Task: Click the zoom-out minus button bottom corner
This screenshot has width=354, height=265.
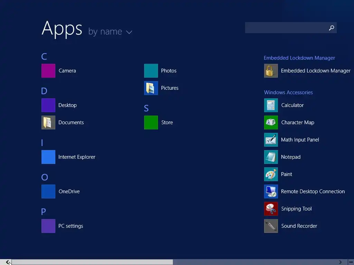Action: click(x=351, y=262)
